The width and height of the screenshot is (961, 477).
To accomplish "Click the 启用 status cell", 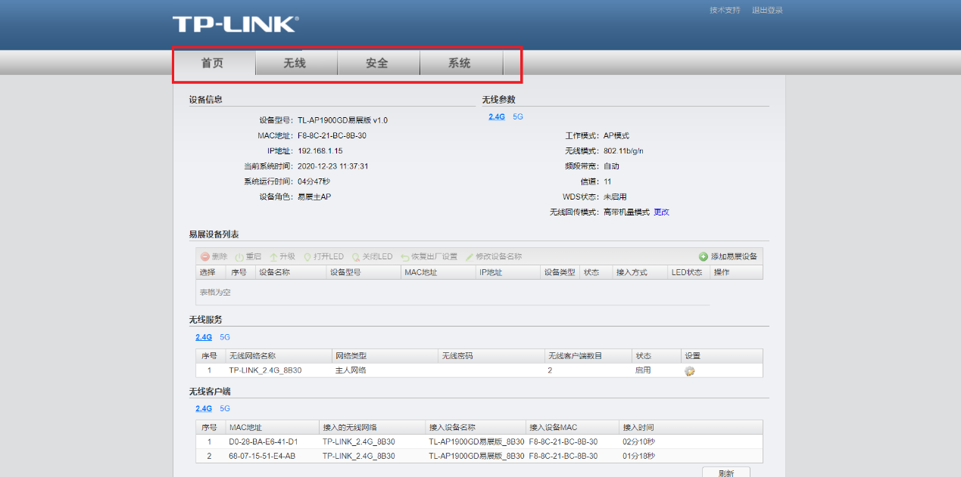I will tap(643, 370).
